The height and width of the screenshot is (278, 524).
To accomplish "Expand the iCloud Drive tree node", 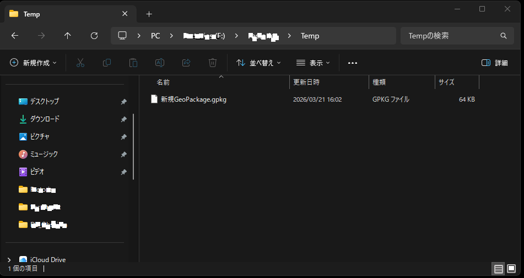I will 9,259.
